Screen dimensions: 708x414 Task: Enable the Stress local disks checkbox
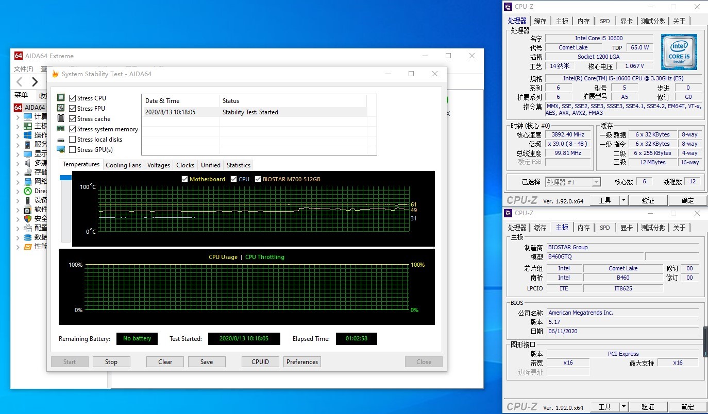pos(73,139)
